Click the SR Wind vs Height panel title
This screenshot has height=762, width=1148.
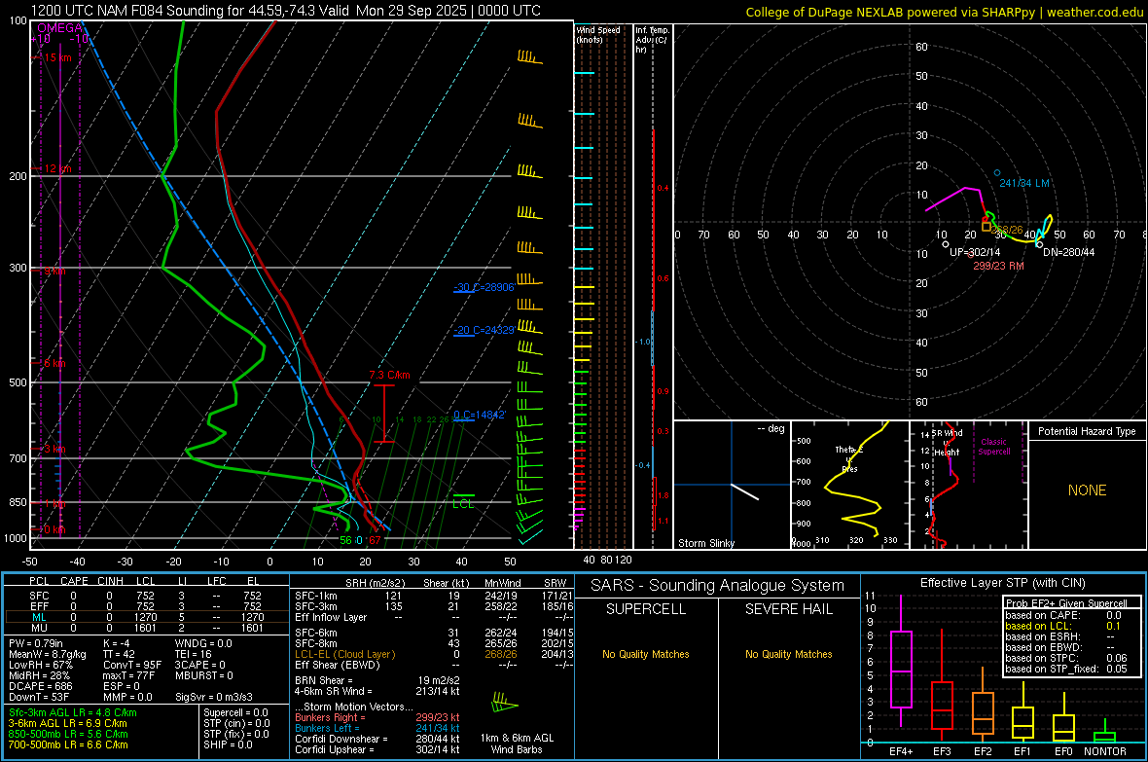click(x=947, y=443)
